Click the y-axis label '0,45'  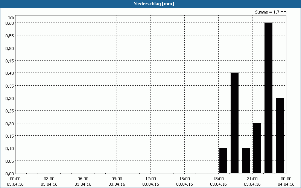pyautogui.click(x=10, y=61)
